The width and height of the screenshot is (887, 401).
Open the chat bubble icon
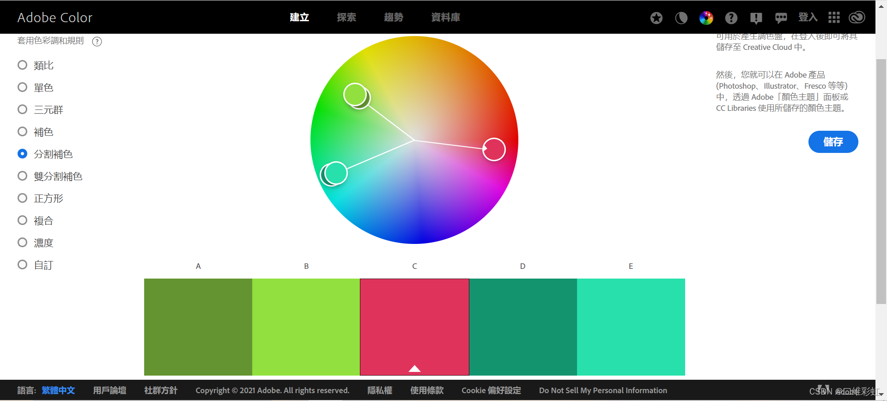point(781,18)
